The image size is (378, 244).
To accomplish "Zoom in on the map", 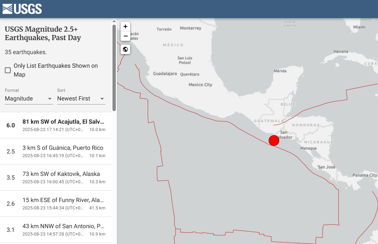I will click(125, 26).
